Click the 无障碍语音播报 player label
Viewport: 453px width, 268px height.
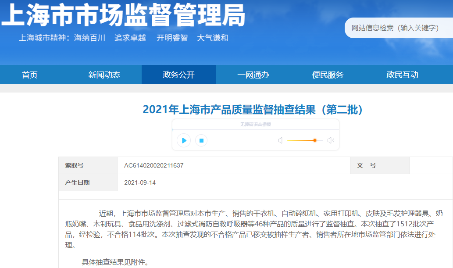[255, 125]
